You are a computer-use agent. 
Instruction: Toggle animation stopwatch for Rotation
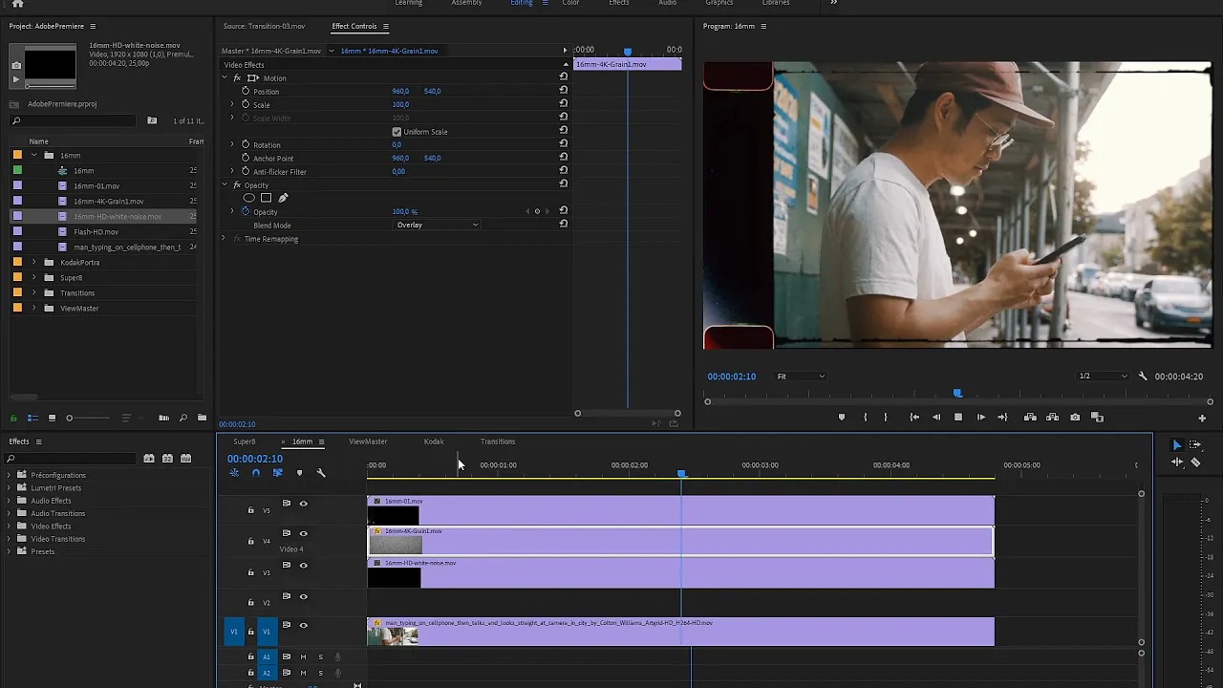click(x=246, y=144)
